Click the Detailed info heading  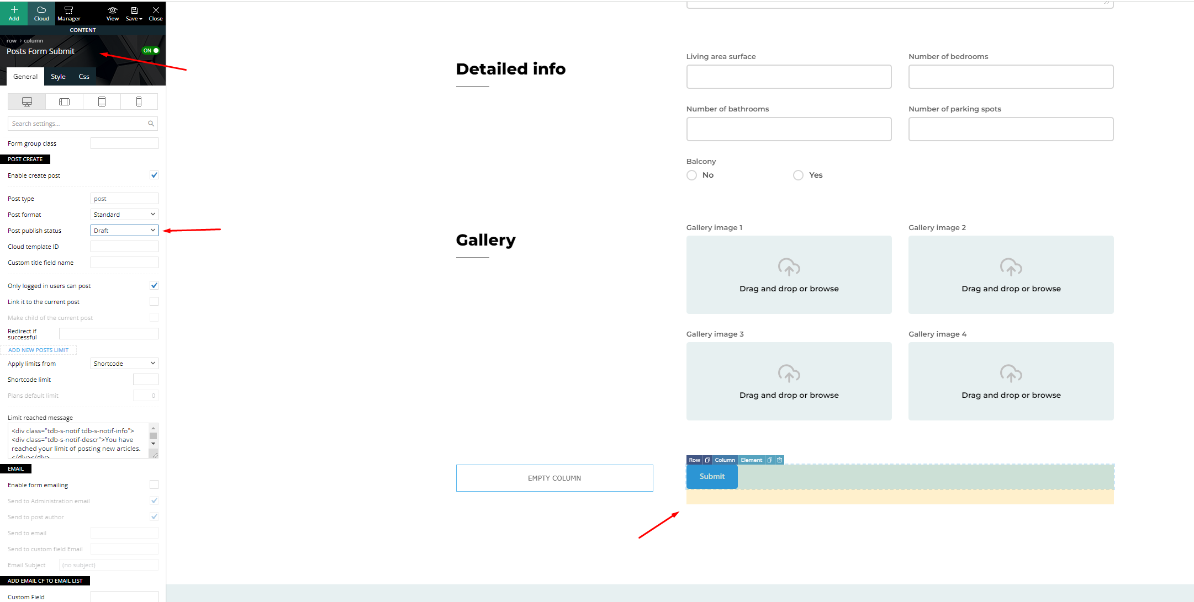(511, 69)
